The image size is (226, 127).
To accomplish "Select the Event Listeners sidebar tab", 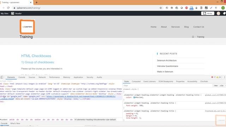I will click(x=149, y=81).
